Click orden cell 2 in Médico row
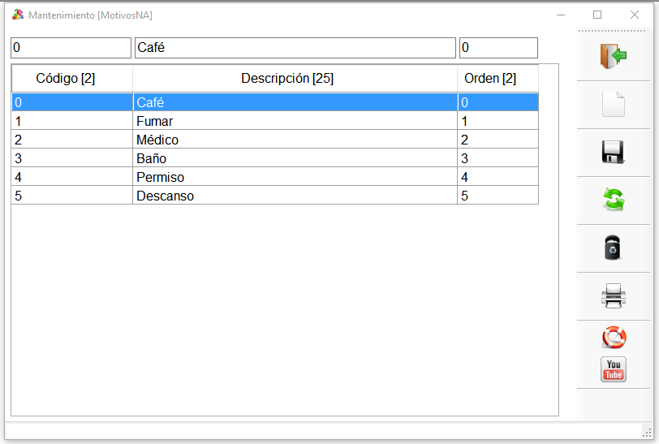Screen dimensions: 659x444 click(498, 140)
